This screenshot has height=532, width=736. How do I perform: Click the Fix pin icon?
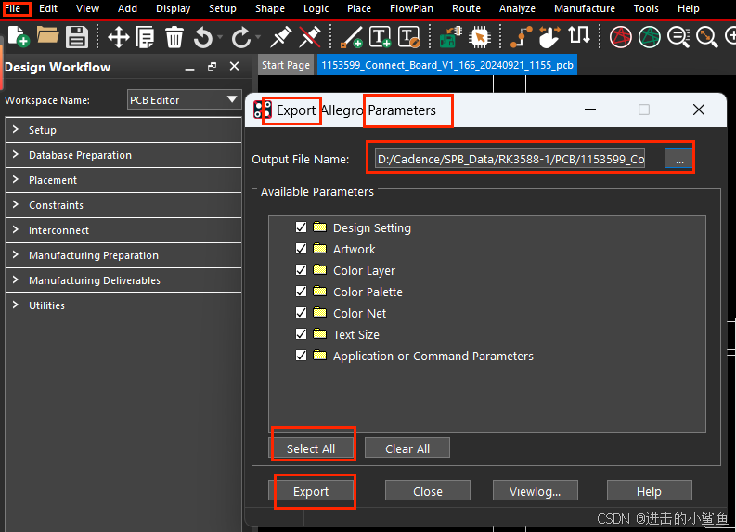pyautogui.click(x=280, y=36)
